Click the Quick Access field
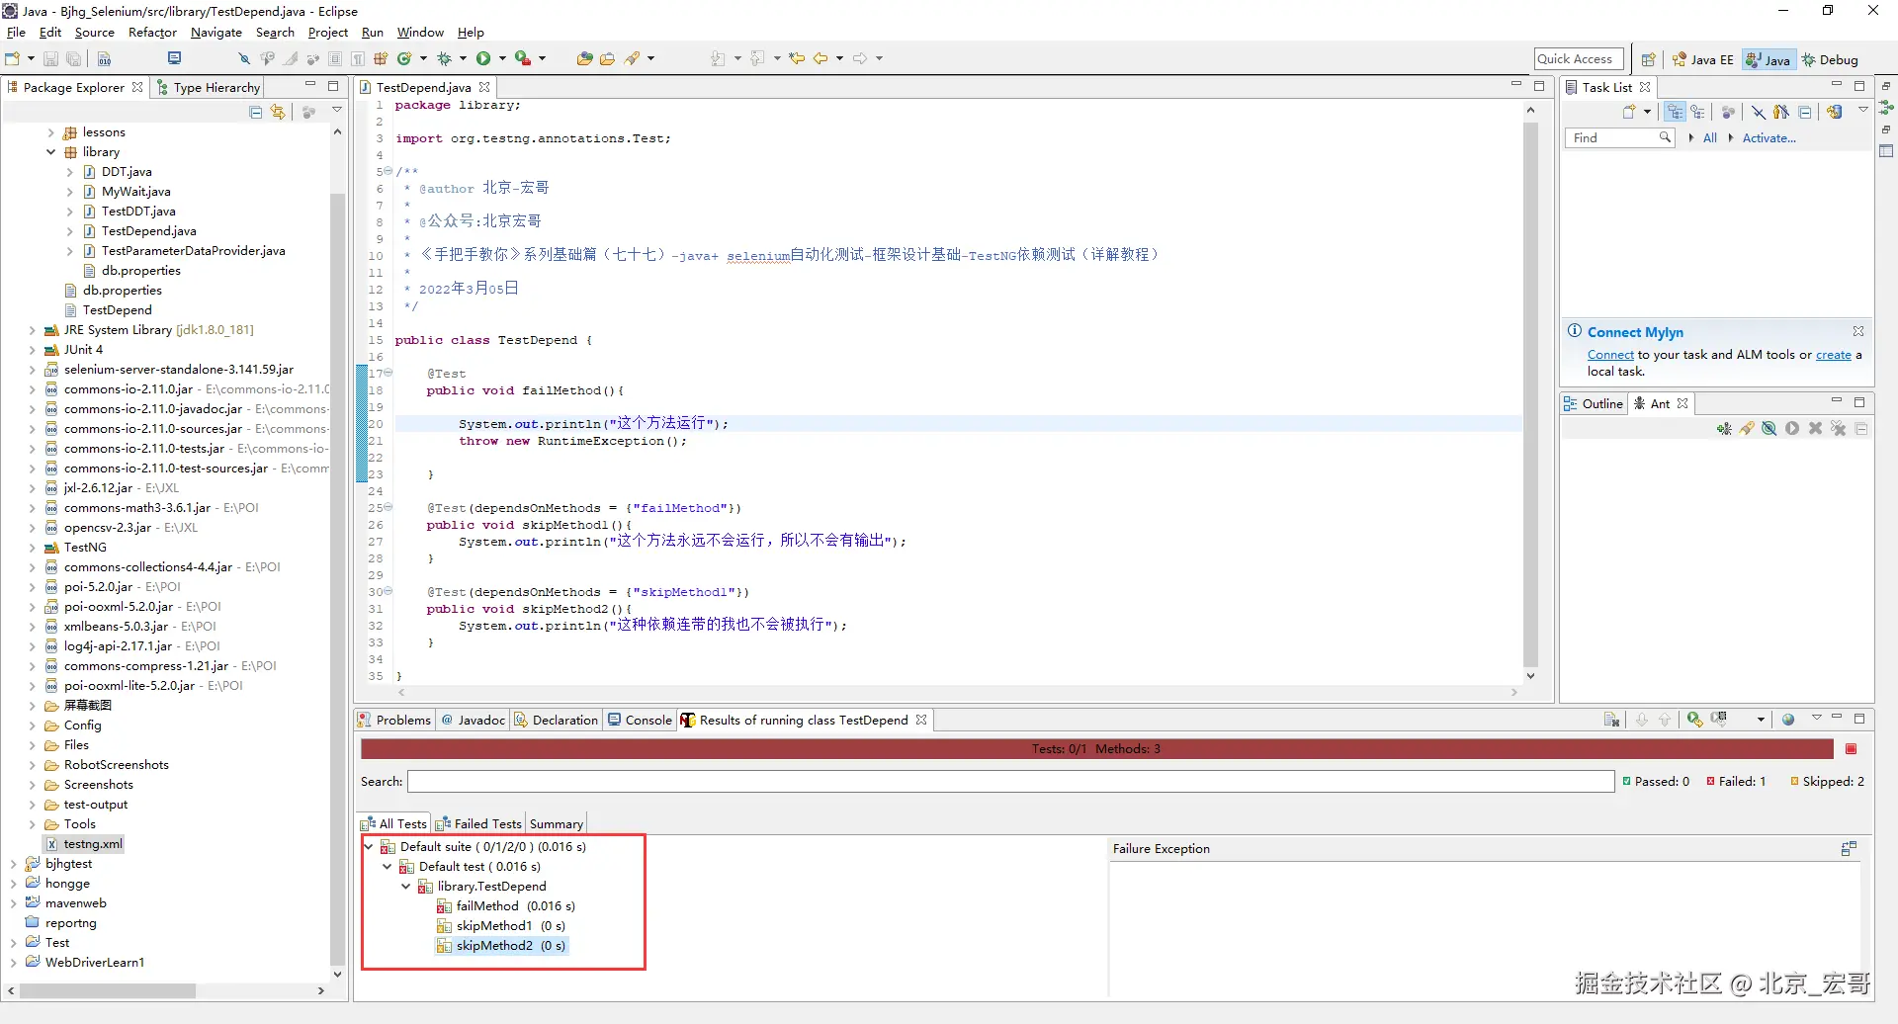 1579,59
